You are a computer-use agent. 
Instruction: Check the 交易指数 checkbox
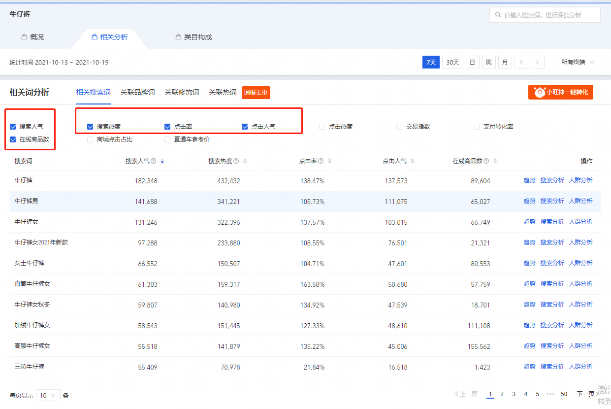coord(399,127)
